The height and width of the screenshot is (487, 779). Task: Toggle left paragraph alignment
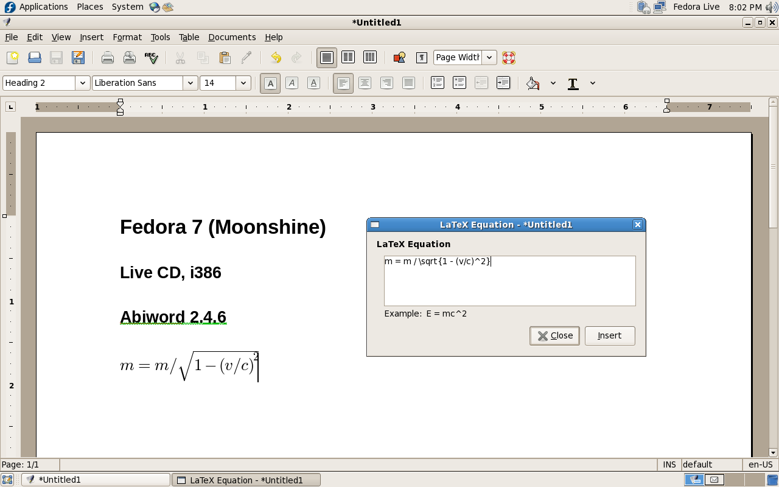[x=343, y=83]
